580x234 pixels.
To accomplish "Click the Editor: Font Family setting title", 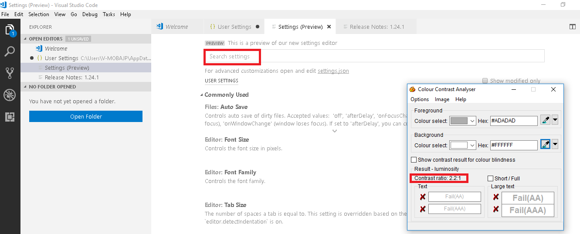I will click(x=231, y=172).
